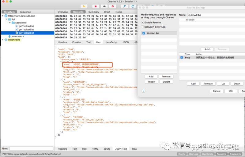
Task: Click OK in Rewrite Settings
Action: [x=231, y=91]
